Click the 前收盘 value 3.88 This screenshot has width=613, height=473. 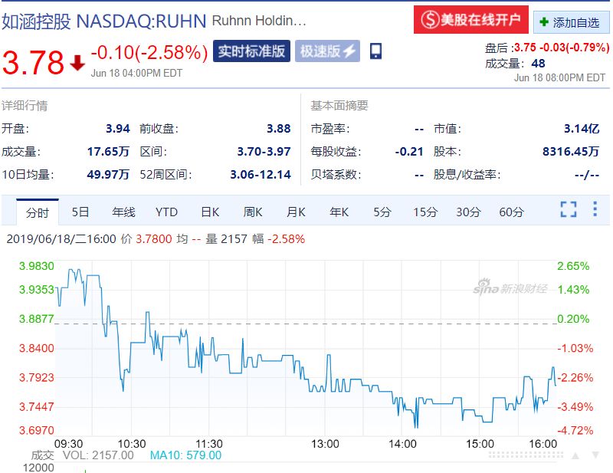pyautogui.click(x=278, y=128)
